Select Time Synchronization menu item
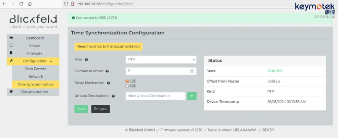Viewport: 338px width, 138px height. click(36, 84)
